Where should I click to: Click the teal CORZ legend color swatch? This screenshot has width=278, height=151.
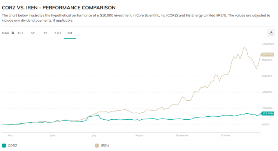pos(4,146)
